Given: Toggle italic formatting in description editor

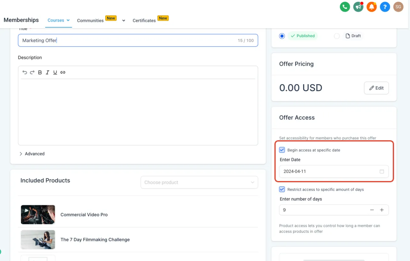Looking at the screenshot, I should click(48, 72).
